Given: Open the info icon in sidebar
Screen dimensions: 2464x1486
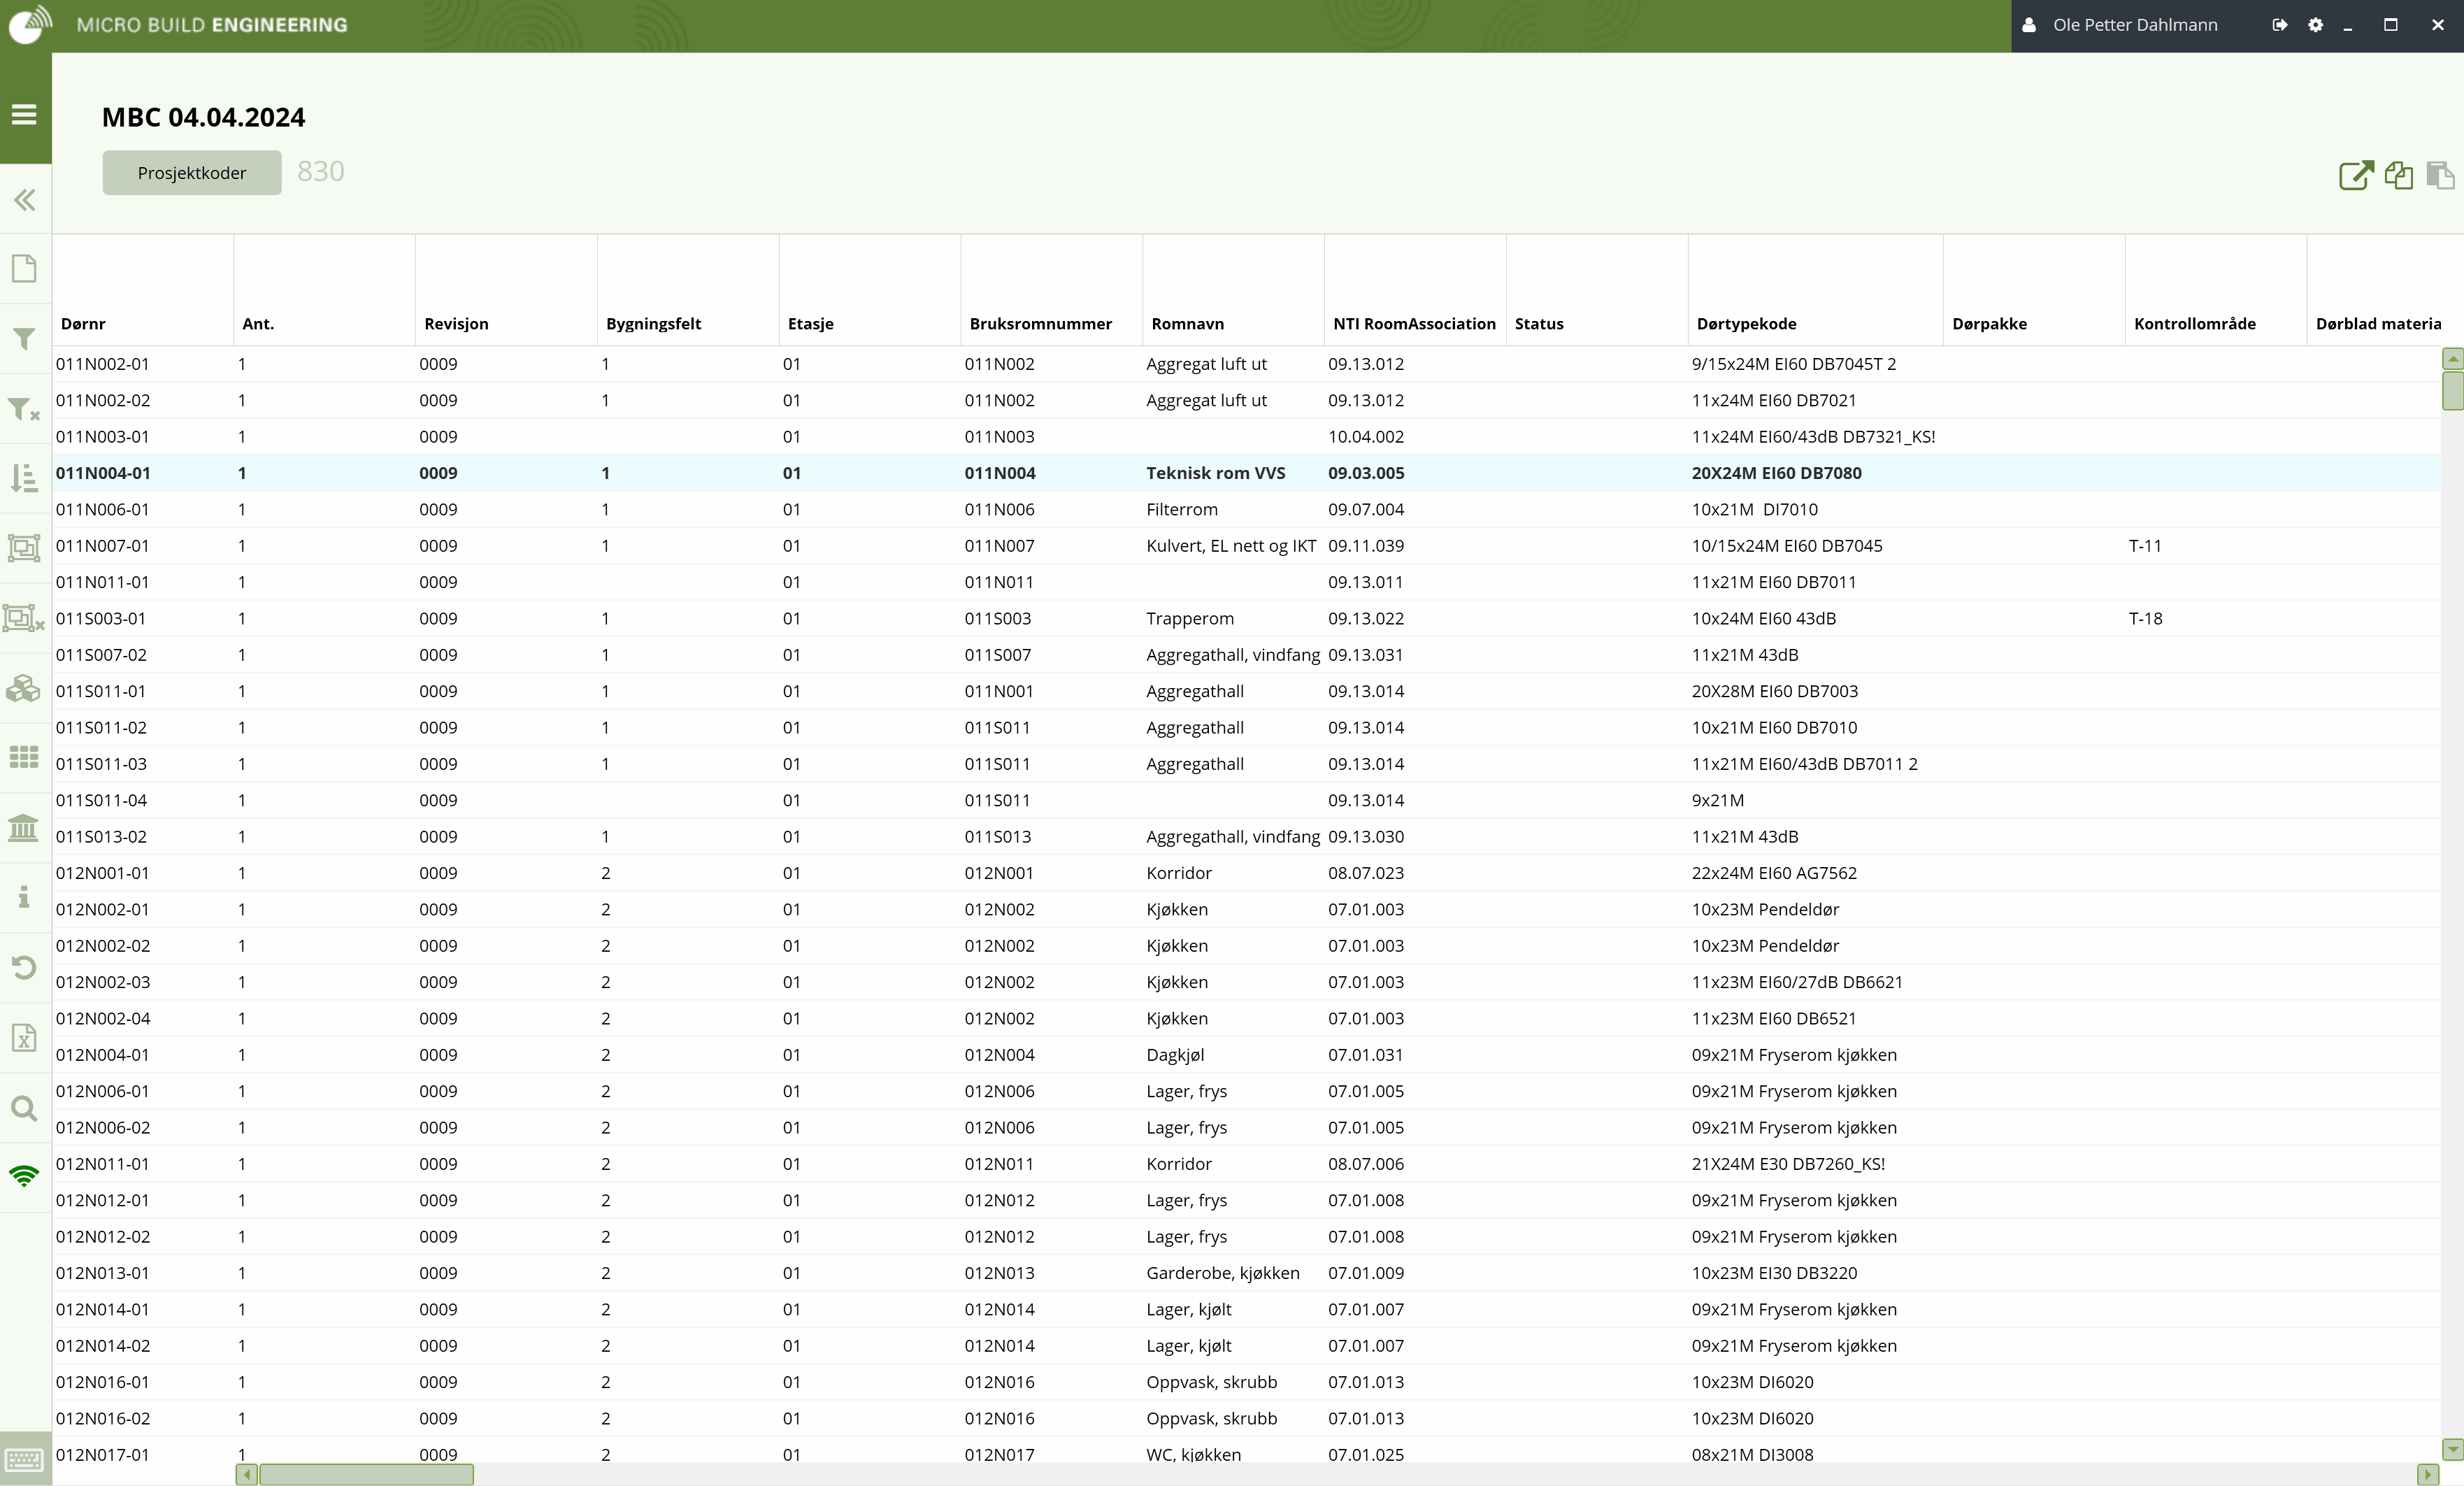Looking at the screenshot, I should point(24,897).
